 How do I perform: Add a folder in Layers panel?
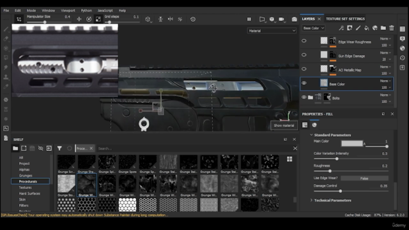[383, 28]
